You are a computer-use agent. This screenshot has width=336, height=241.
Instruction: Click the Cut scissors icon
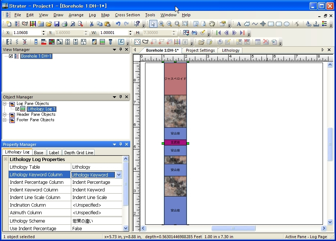coord(92,24)
